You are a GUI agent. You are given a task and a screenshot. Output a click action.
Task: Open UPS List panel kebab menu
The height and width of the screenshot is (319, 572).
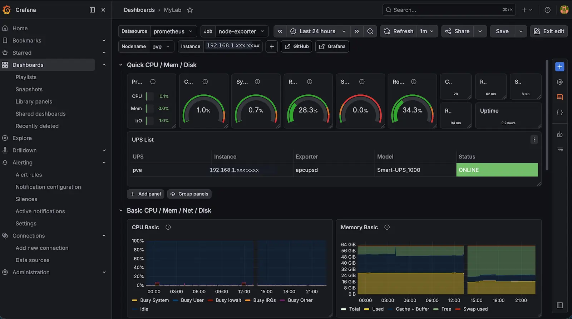pyautogui.click(x=534, y=140)
